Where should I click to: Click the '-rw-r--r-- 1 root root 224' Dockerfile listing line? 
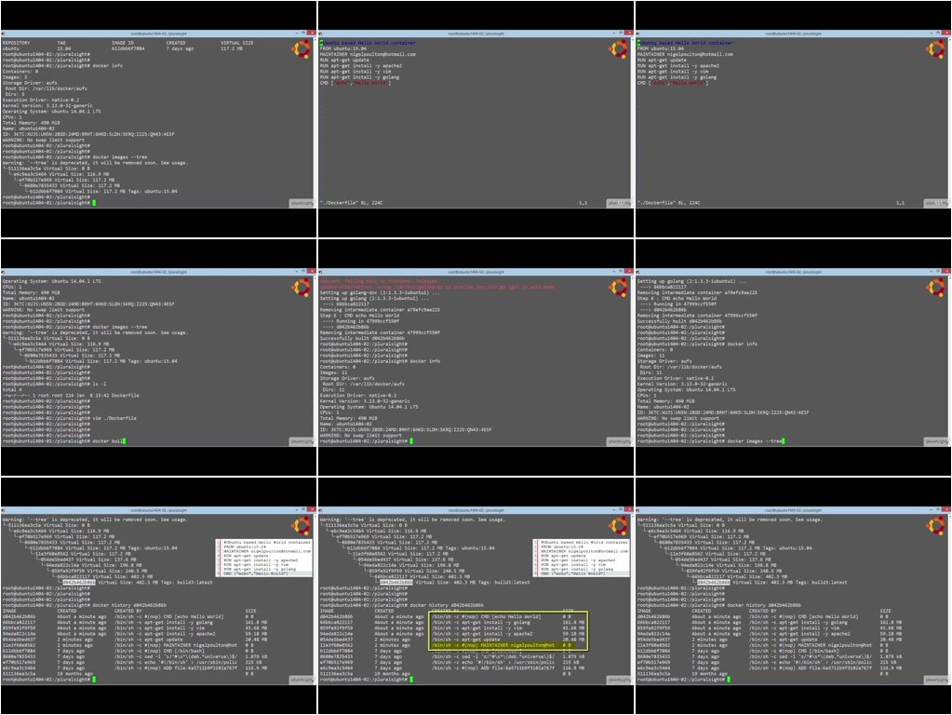point(71,396)
